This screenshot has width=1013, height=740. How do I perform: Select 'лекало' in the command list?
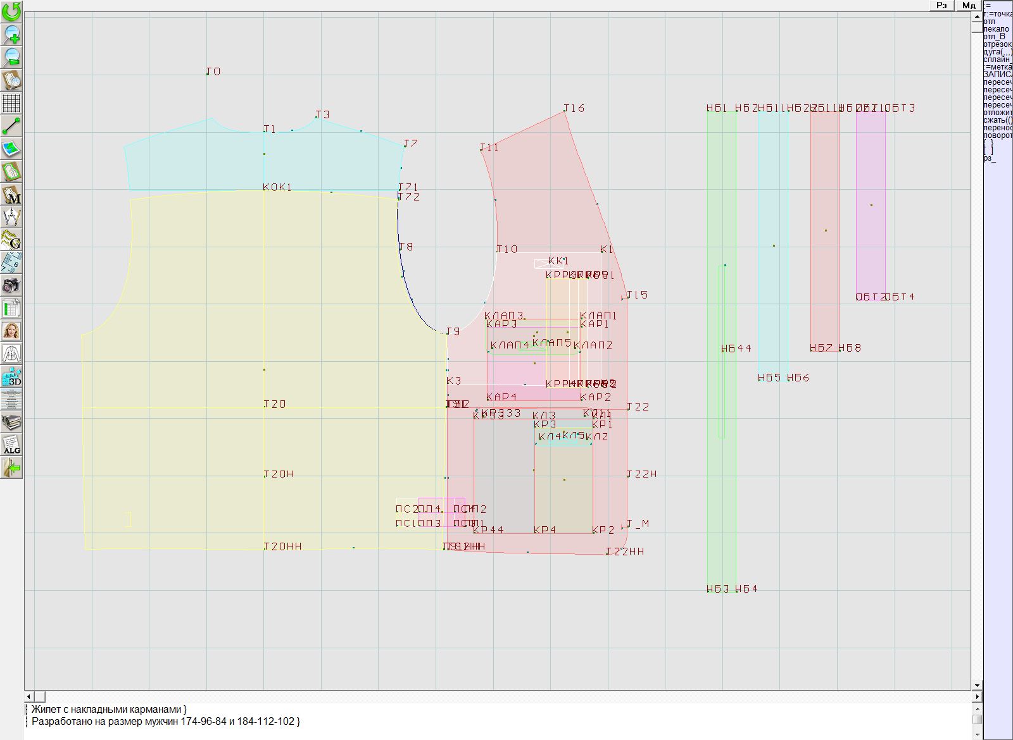[996, 29]
